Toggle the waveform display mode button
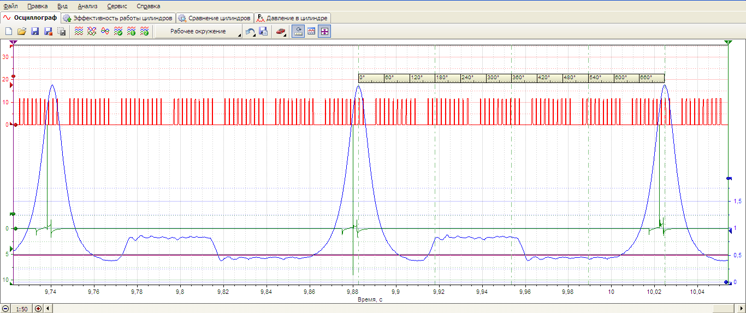Image resolution: width=746 pixels, height=313 pixels. pyautogui.click(x=311, y=32)
